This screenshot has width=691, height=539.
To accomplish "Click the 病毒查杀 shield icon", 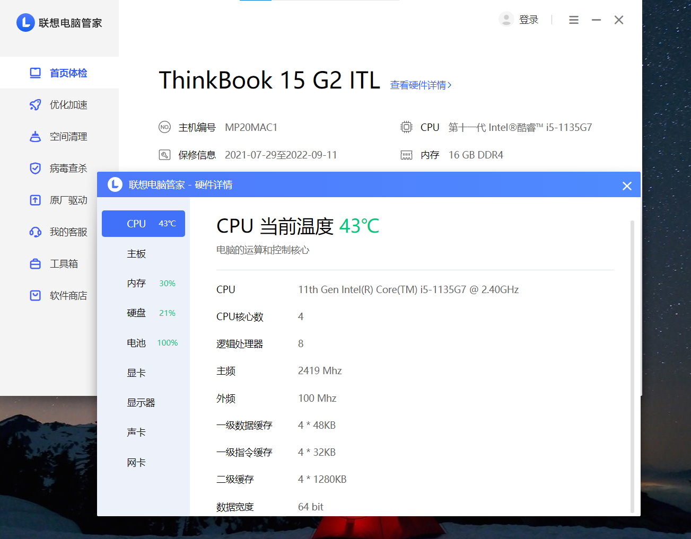I will (x=36, y=169).
